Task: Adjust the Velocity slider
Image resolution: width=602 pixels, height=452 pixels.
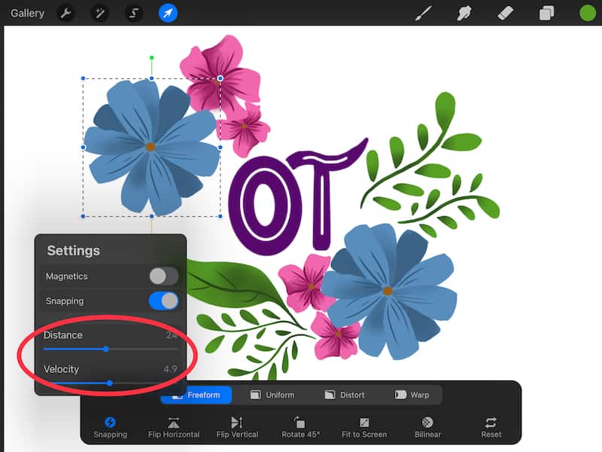Action: click(x=110, y=383)
